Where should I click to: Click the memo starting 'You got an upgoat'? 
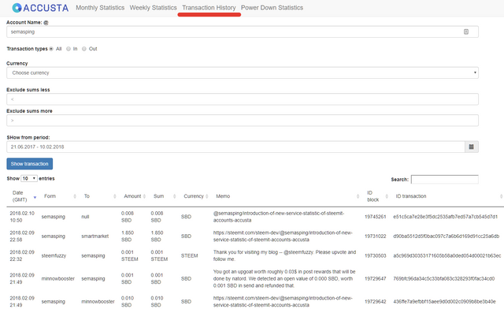tap(284, 279)
